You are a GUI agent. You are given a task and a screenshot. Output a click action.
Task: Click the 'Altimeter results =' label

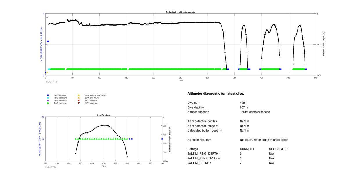pos(199,140)
